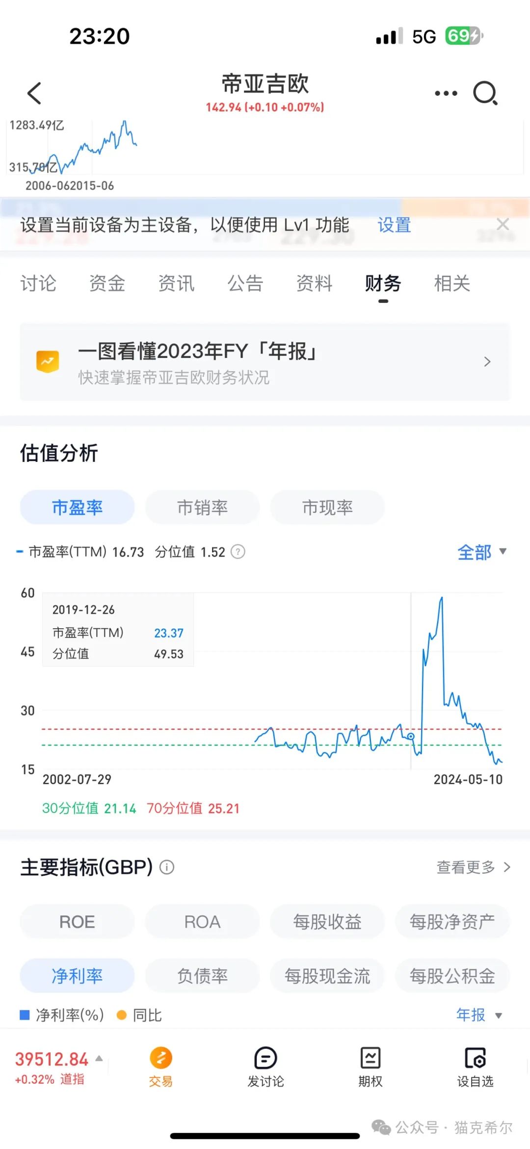Tap the battery 69 status icon
The image size is (530, 1149).
click(464, 36)
